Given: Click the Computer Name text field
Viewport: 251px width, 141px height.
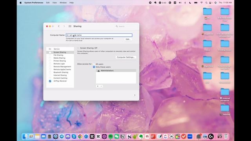Looking at the screenshot, I should click(99, 35).
